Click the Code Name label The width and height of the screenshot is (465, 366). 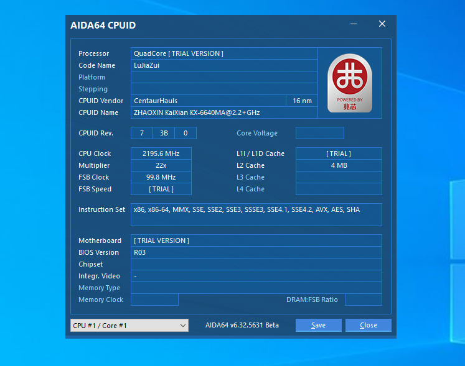tap(96, 65)
